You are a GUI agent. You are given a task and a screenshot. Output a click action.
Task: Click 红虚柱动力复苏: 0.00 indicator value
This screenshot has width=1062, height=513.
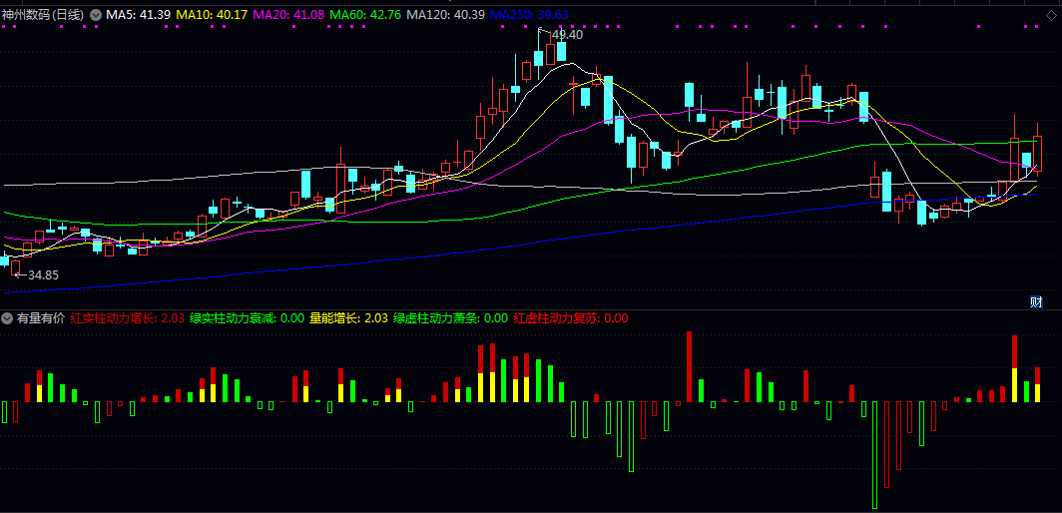pos(570,317)
